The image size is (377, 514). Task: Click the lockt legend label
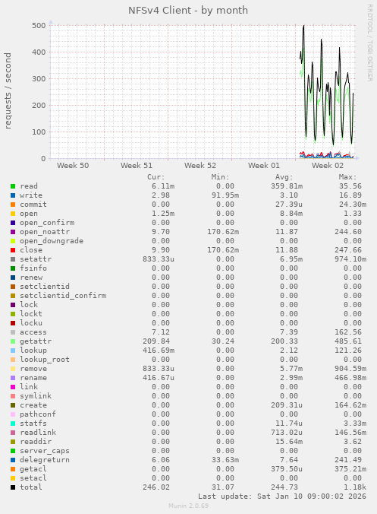[x=31, y=314]
